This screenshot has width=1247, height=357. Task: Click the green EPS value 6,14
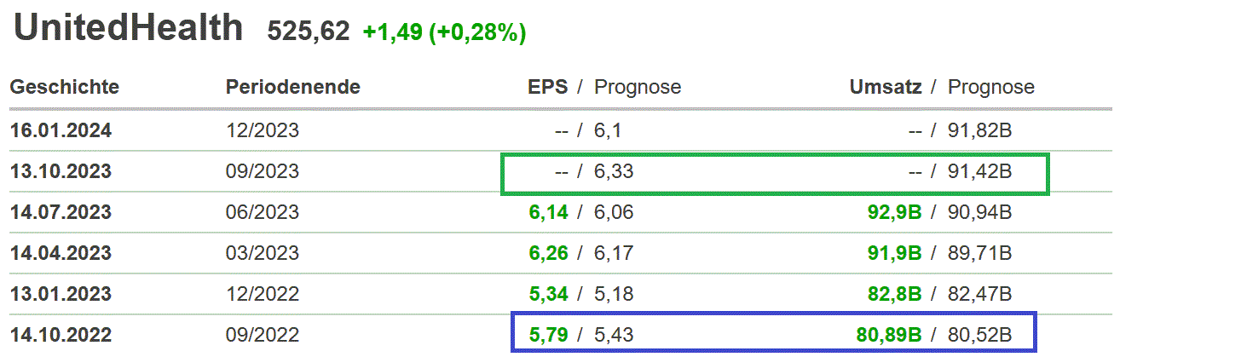tap(548, 212)
